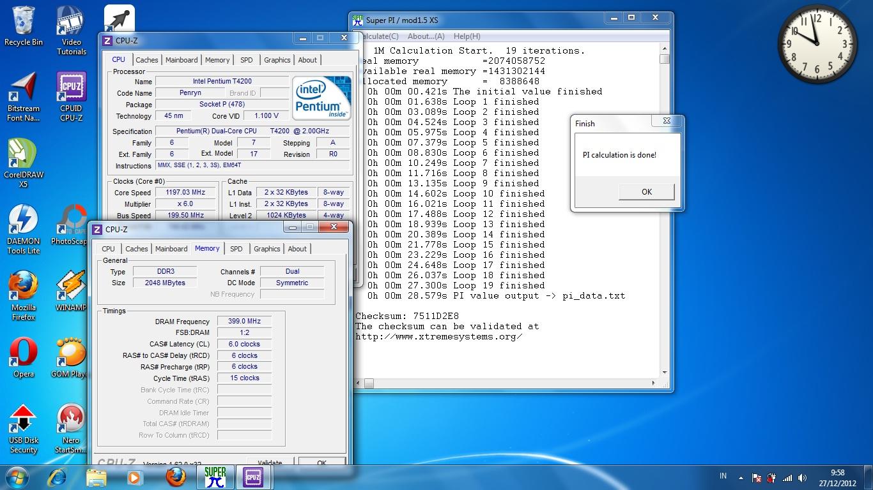Click OK in the Finish dialog
This screenshot has width=873, height=490.
point(646,191)
